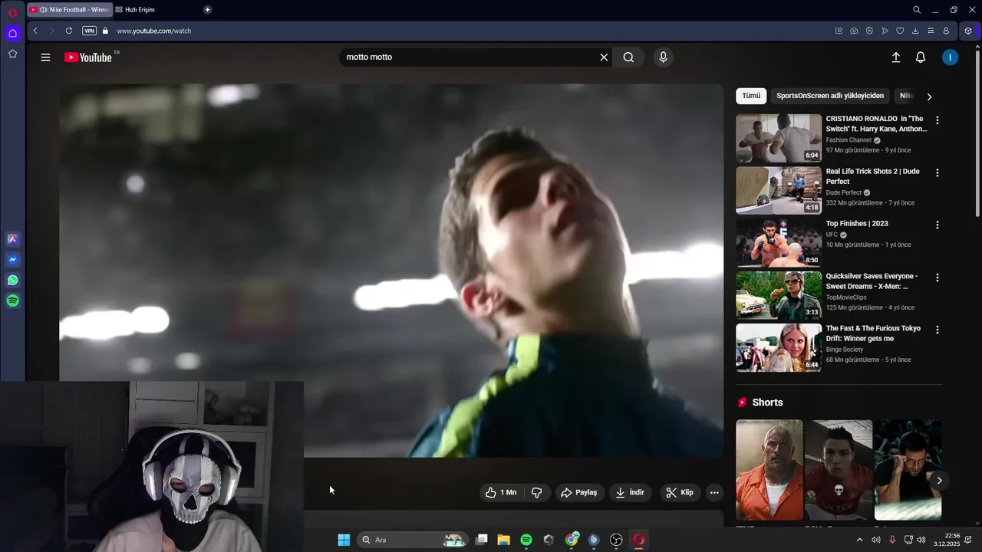Like the video (1 Mn)
The image size is (982, 552).
click(x=501, y=492)
